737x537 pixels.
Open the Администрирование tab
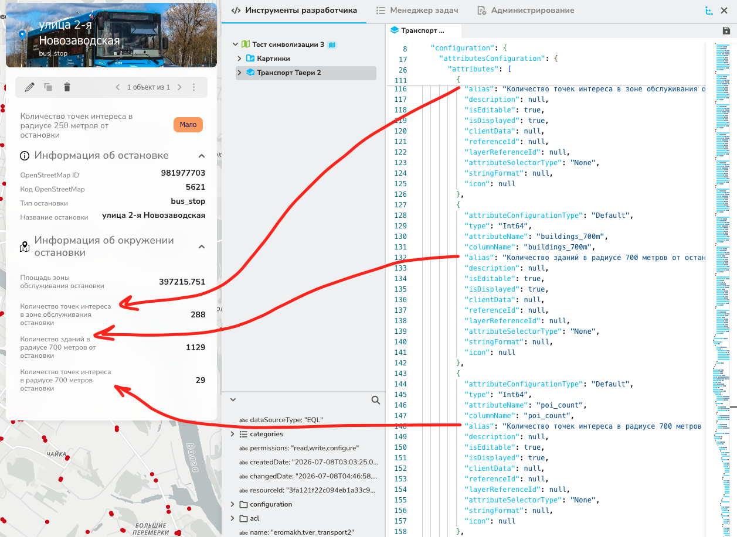click(526, 11)
